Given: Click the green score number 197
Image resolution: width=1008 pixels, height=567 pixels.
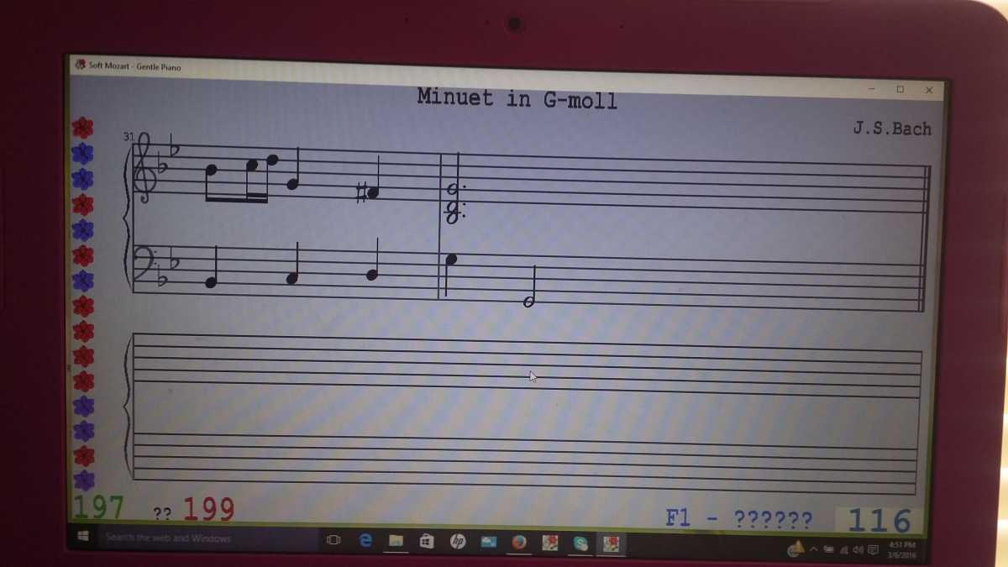Looking at the screenshot, I should (98, 507).
